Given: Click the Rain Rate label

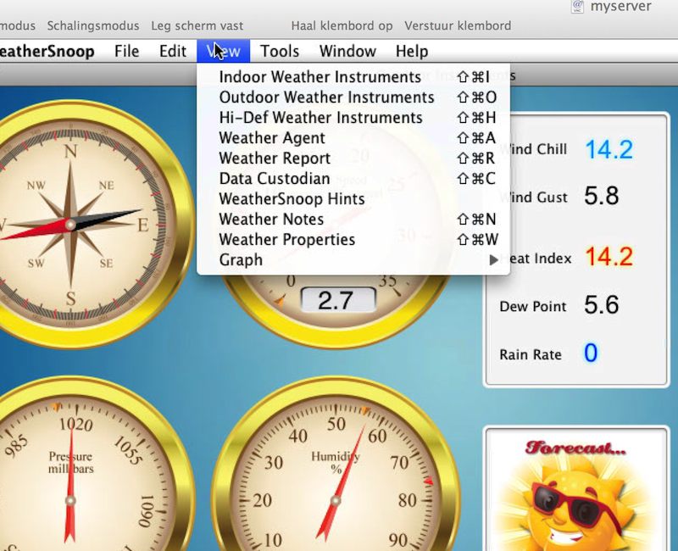Looking at the screenshot, I should (531, 354).
